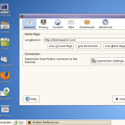Click the show desktop panel icon
Image resolution: width=125 pixels, height=125 pixels.
click(x=21, y=122)
